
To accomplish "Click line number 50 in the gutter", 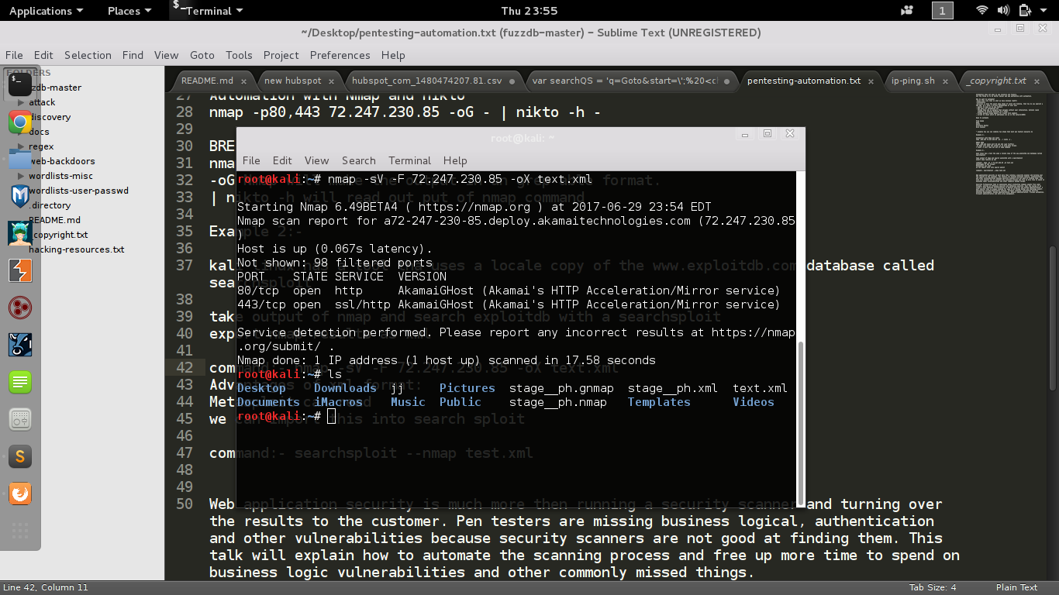I will point(185,504).
